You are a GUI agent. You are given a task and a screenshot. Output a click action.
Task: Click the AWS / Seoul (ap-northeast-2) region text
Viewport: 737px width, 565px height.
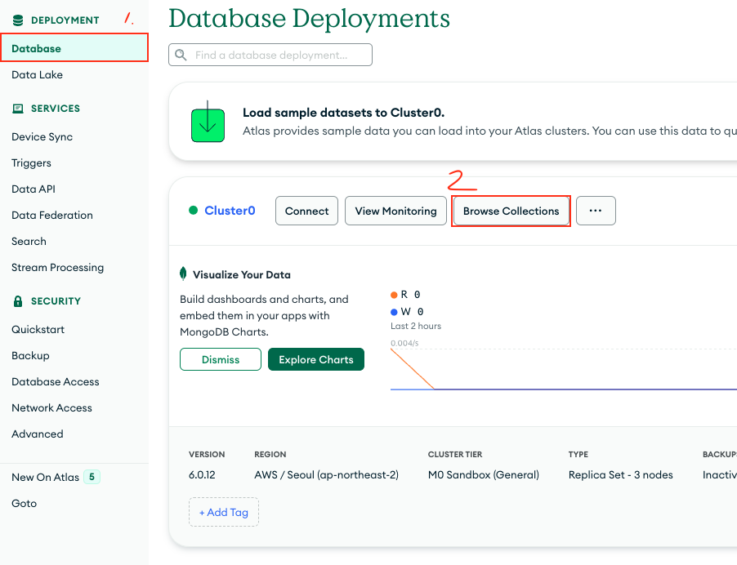click(326, 475)
